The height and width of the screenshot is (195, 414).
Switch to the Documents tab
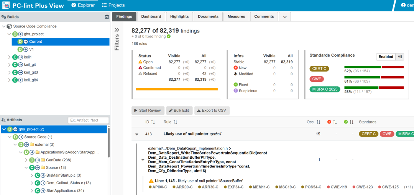[x=208, y=16]
